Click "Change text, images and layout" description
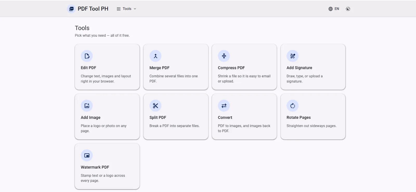This screenshot has width=416, height=192. pyautogui.click(x=106, y=79)
